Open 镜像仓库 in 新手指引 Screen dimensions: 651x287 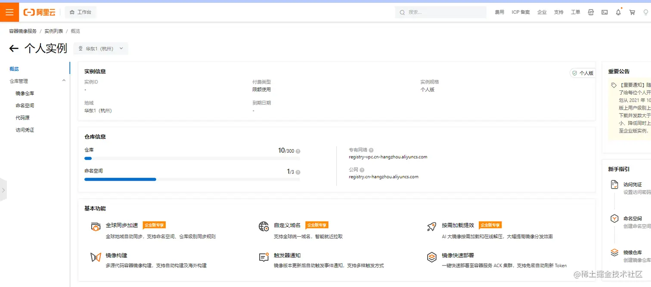coord(632,253)
